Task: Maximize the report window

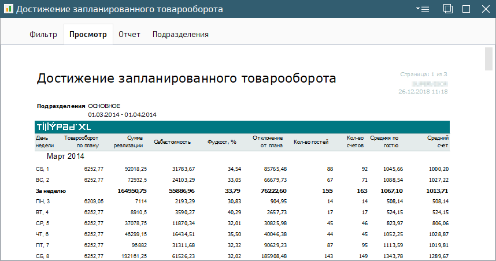Action: (x=466, y=9)
